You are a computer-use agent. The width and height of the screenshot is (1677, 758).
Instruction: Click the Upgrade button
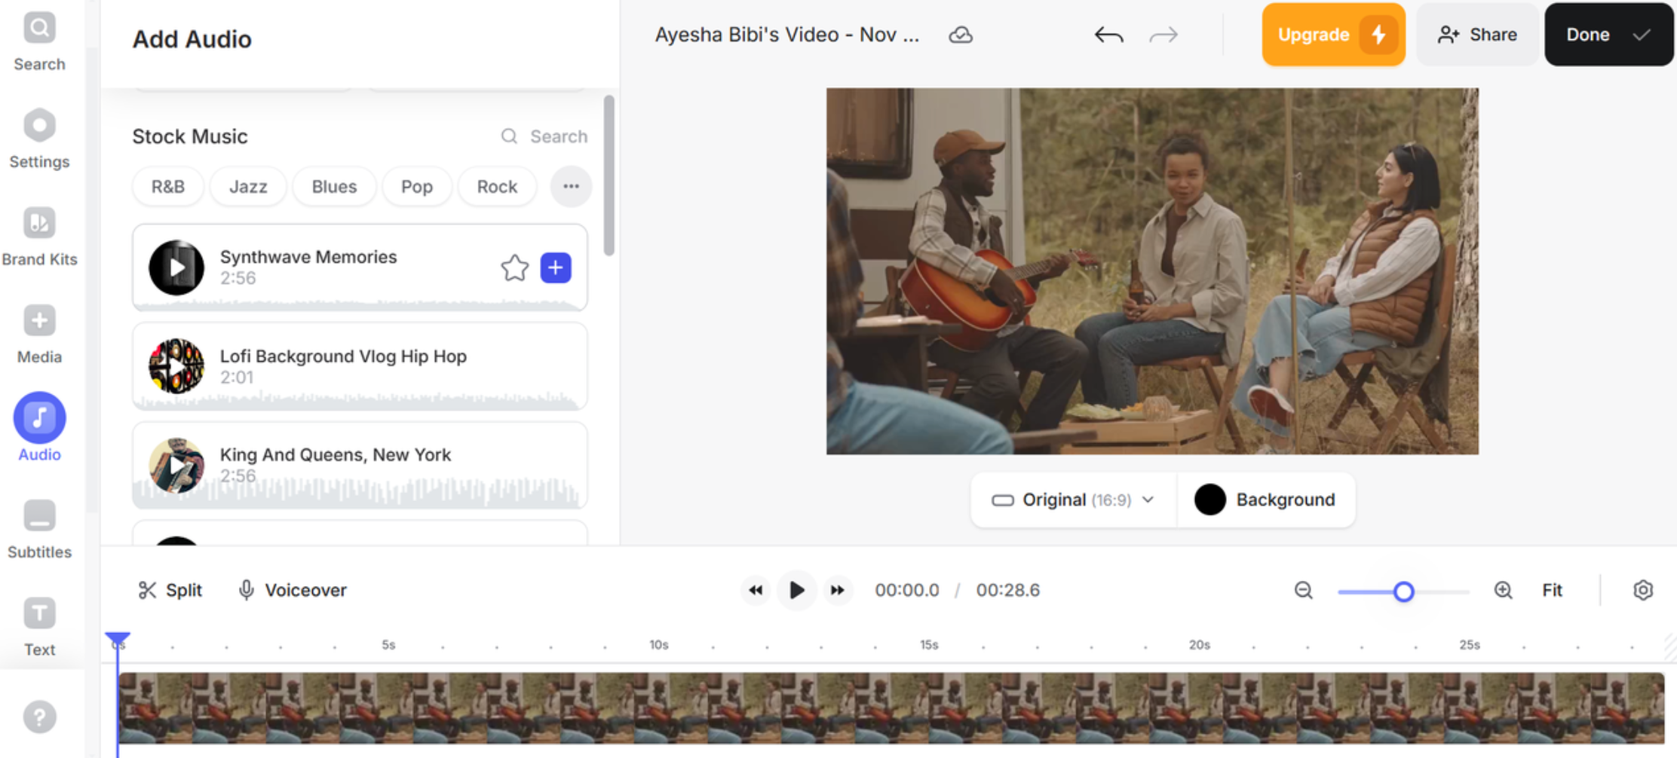(x=1333, y=34)
